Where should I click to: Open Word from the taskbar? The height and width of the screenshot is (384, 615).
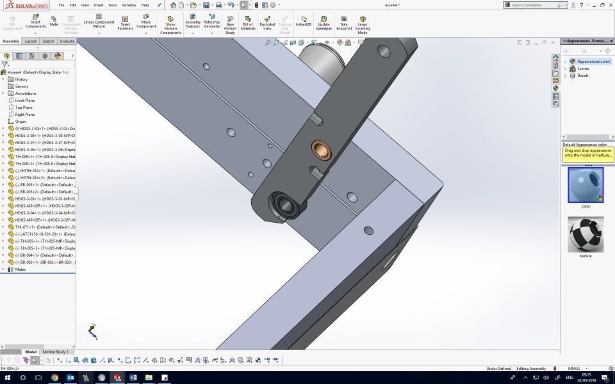[x=133, y=378]
